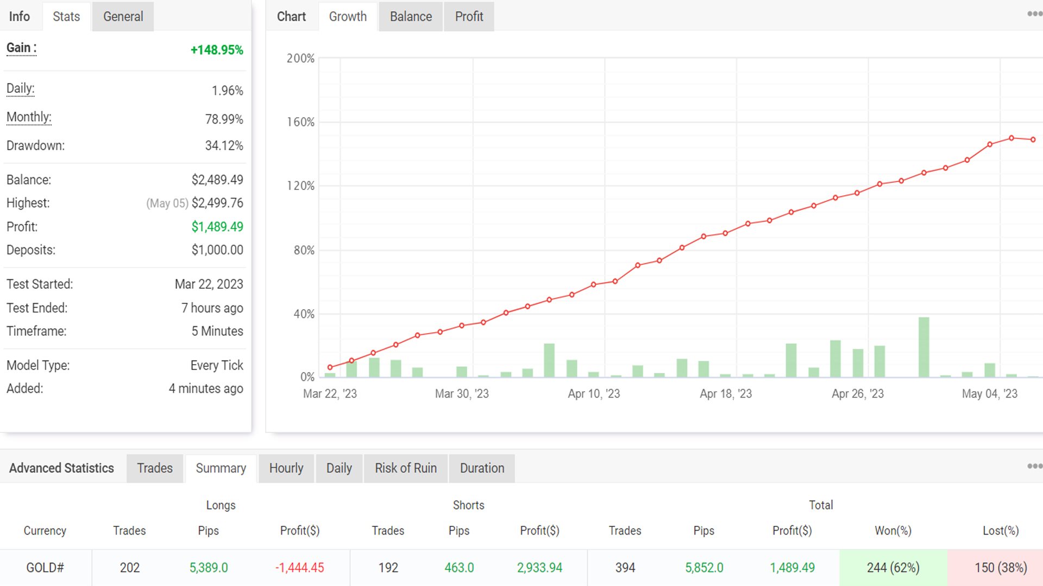Click the 463.0 short pips cell
Image resolution: width=1043 pixels, height=586 pixels.
(459, 568)
